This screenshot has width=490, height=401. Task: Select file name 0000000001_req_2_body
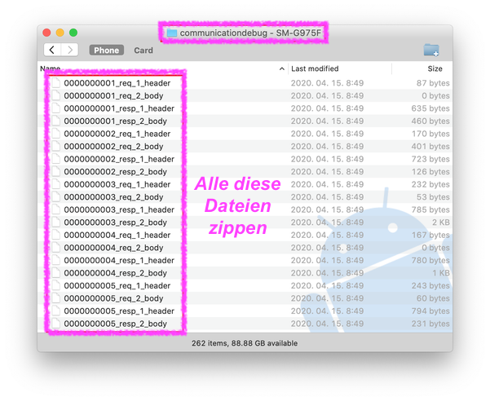(x=114, y=95)
